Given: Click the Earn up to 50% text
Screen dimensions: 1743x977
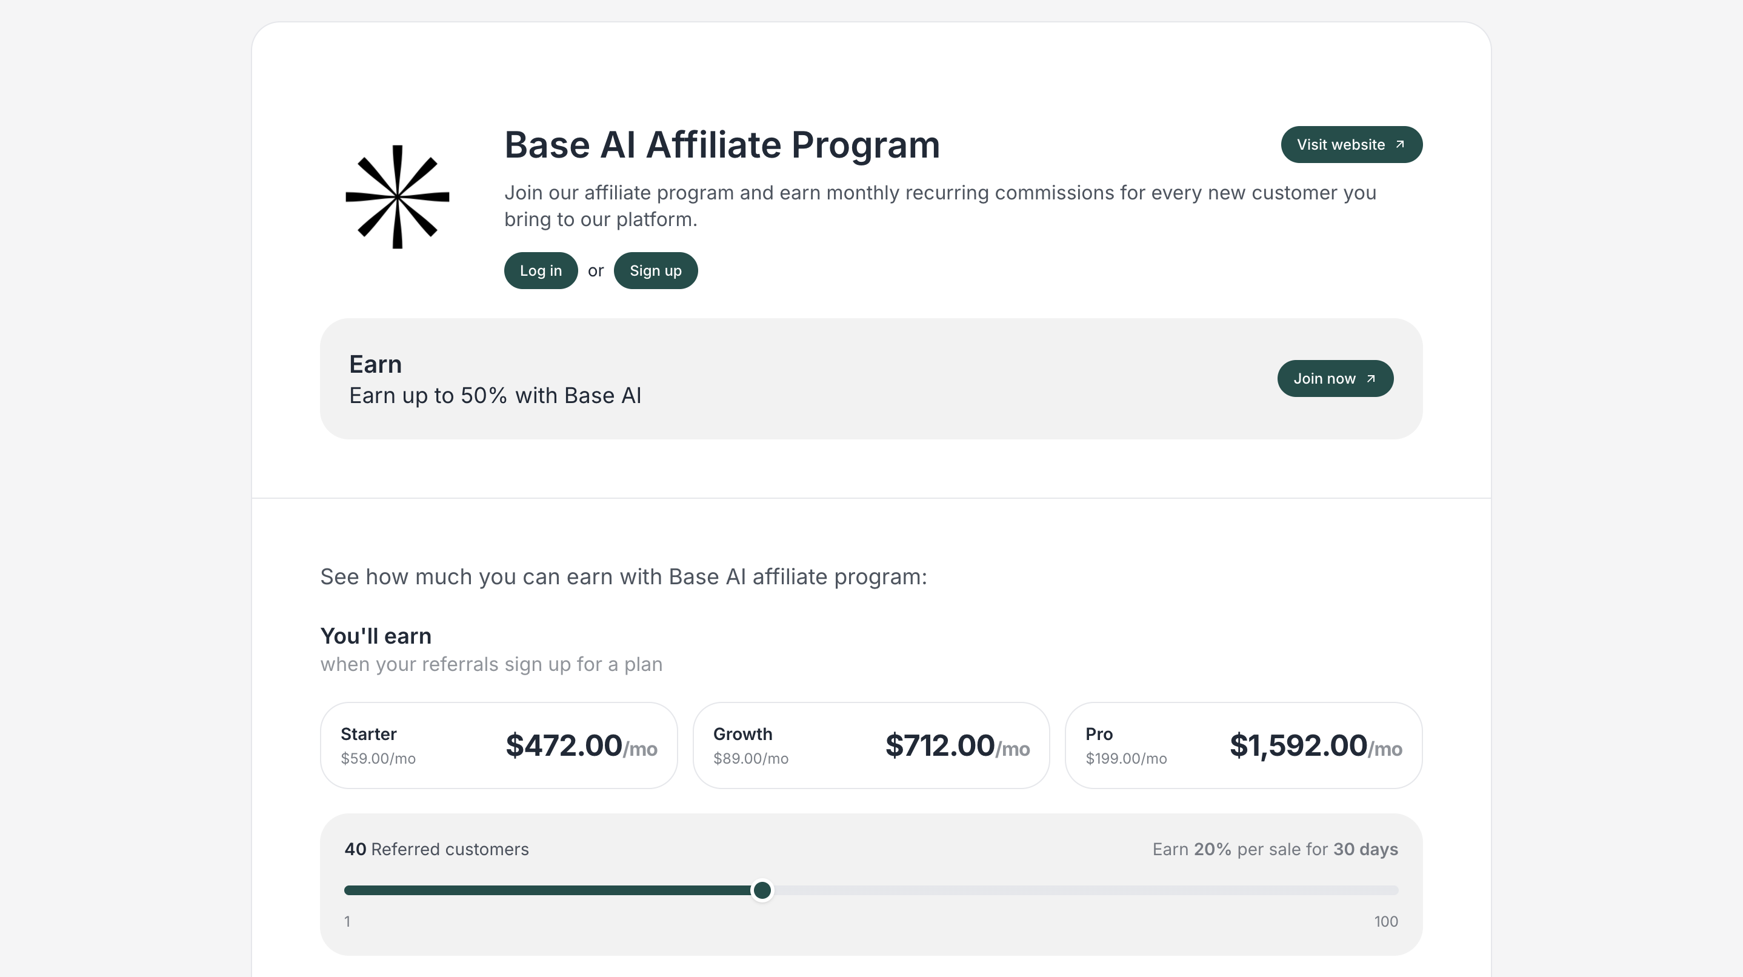Looking at the screenshot, I should [495, 396].
